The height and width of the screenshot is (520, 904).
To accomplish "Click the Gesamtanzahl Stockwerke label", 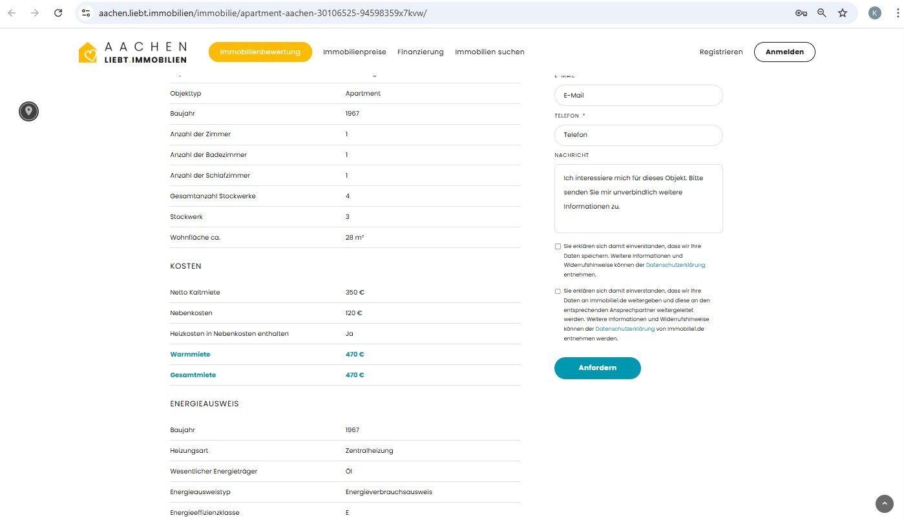I will (213, 196).
